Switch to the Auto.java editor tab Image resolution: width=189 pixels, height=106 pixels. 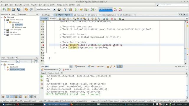click(80, 15)
